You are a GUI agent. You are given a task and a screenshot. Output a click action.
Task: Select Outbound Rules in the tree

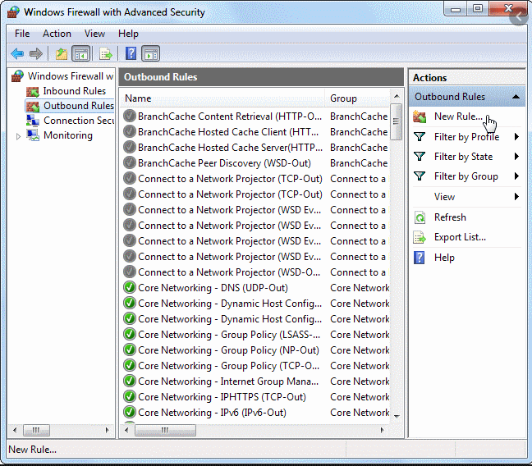[x=79, y=106]
